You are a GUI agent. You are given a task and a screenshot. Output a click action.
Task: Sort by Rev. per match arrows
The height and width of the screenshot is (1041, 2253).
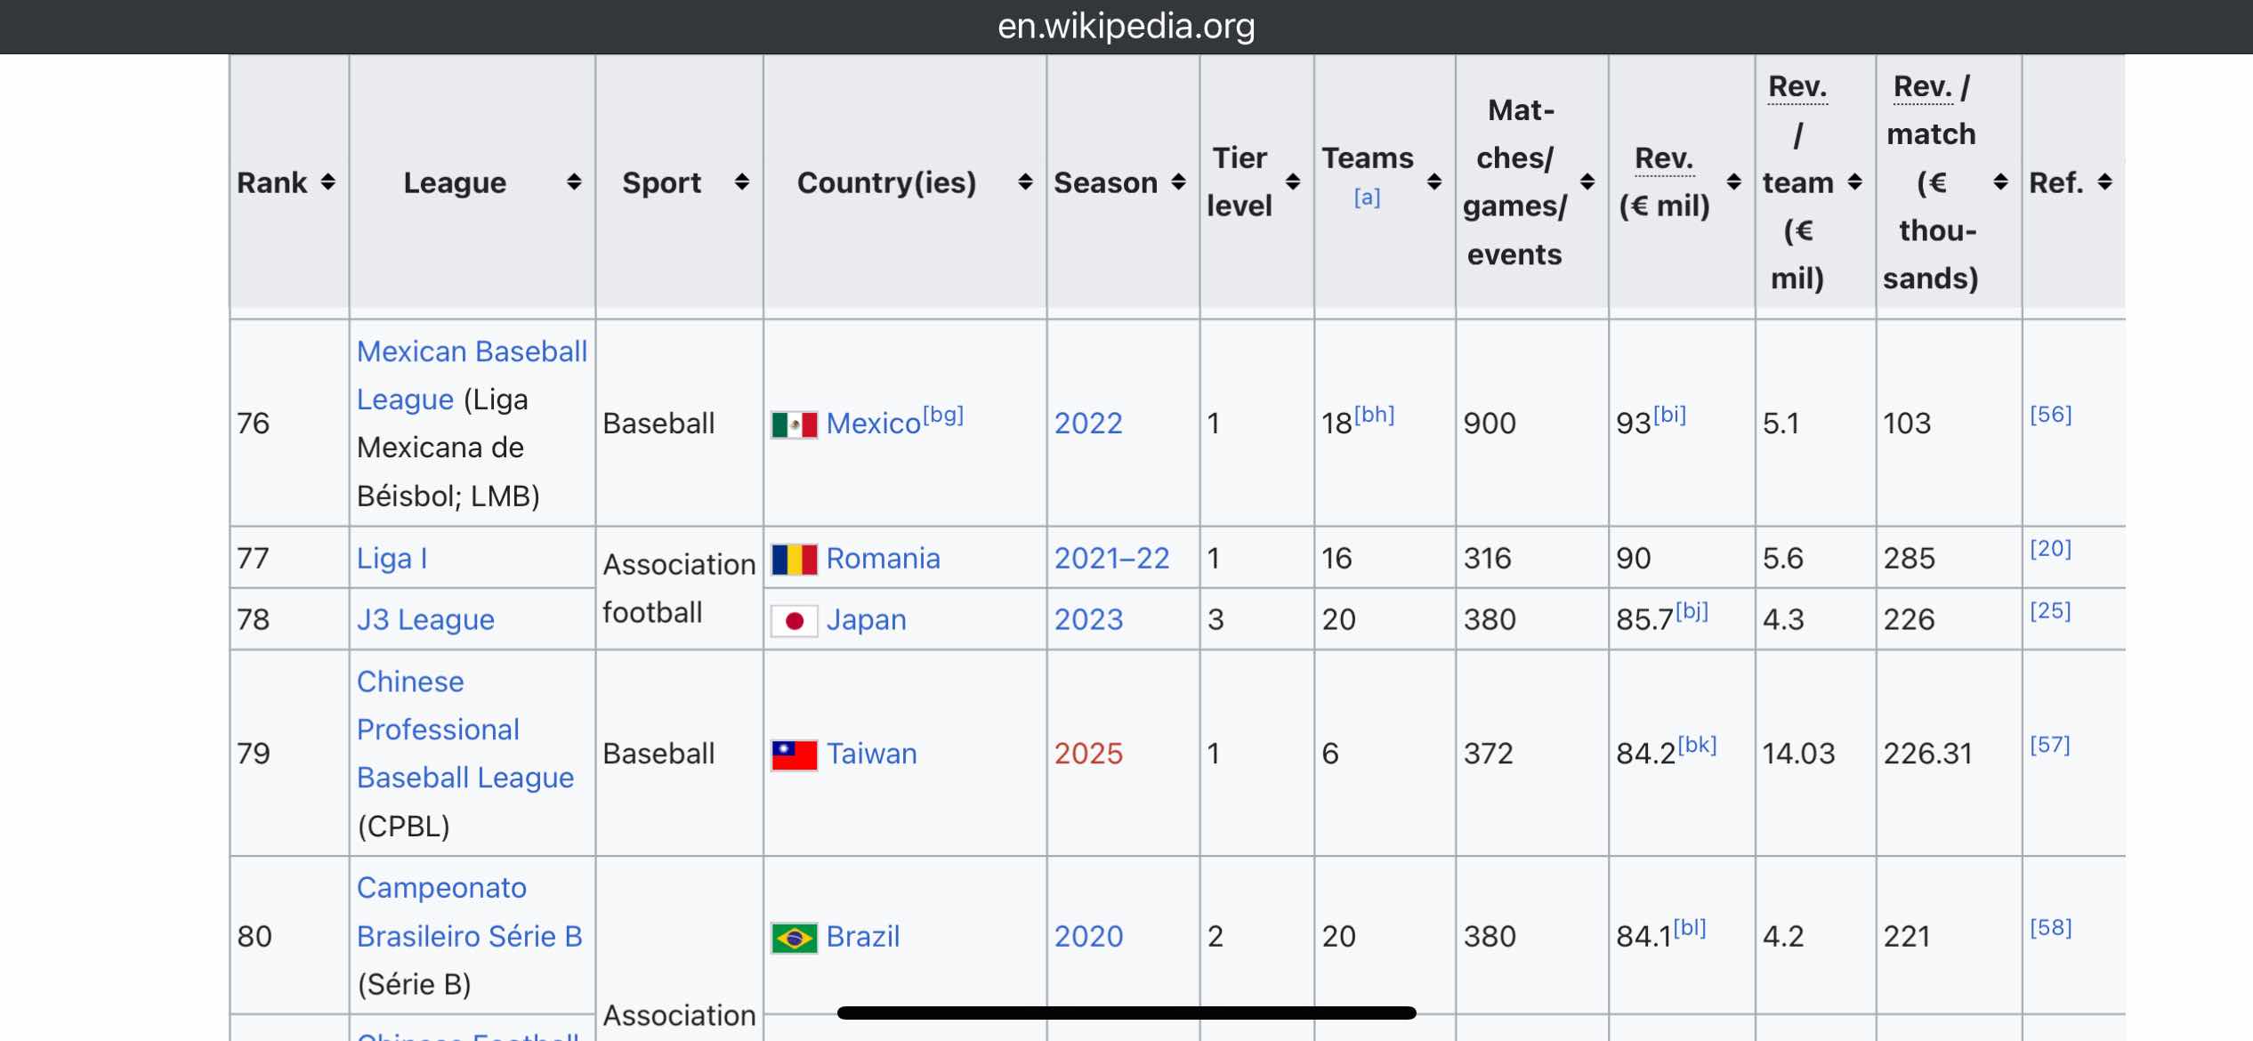coord(2000,182)
